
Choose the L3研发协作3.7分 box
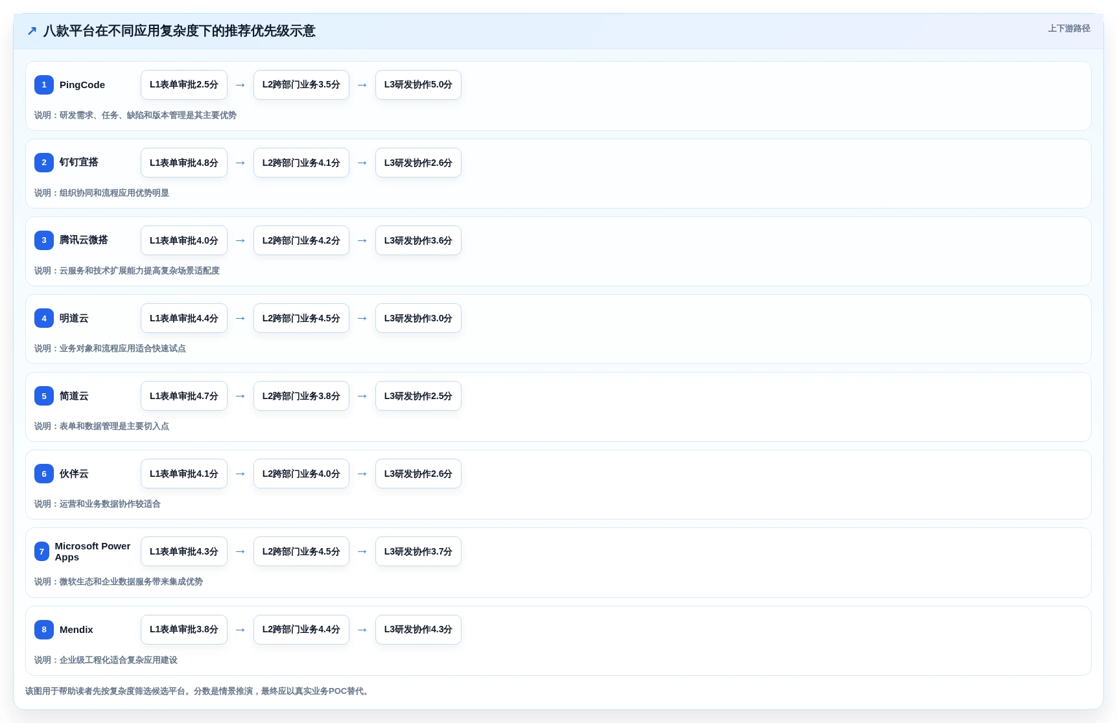[x=418, y=551]
